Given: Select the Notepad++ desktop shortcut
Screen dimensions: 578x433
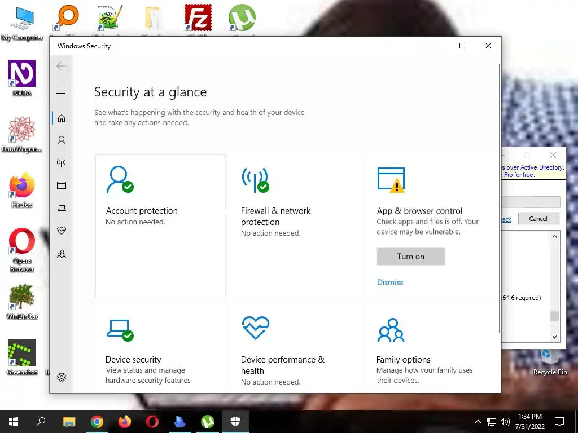Looking at the screenshot, I should [110, 19].
